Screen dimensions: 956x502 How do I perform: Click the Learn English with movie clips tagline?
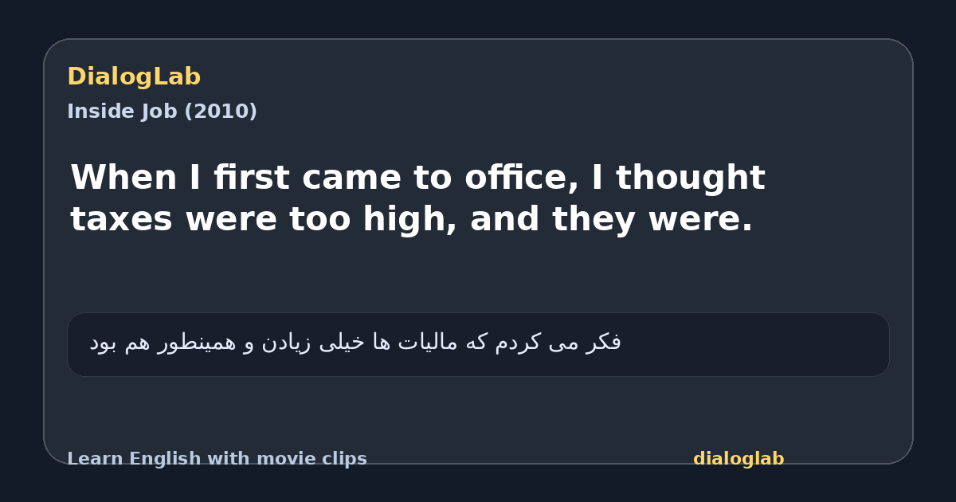pyautogui.click(x=217, y=459)
